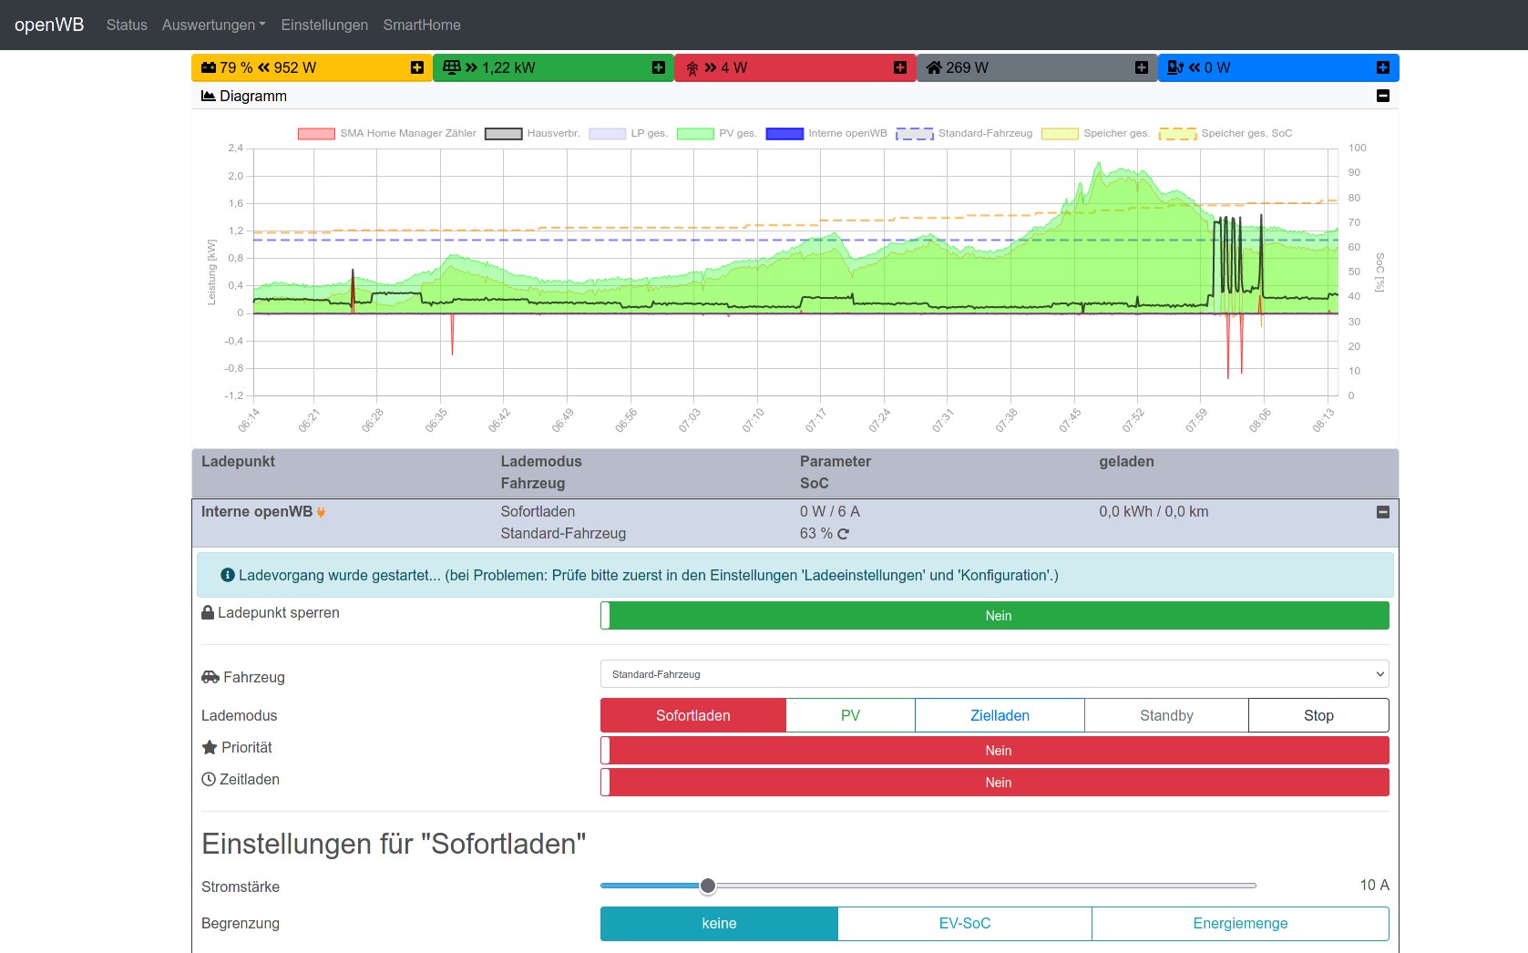This screenshot has height=953, width=1528.
Task: Open the Einstellungen page
Action: click(324, 25)
